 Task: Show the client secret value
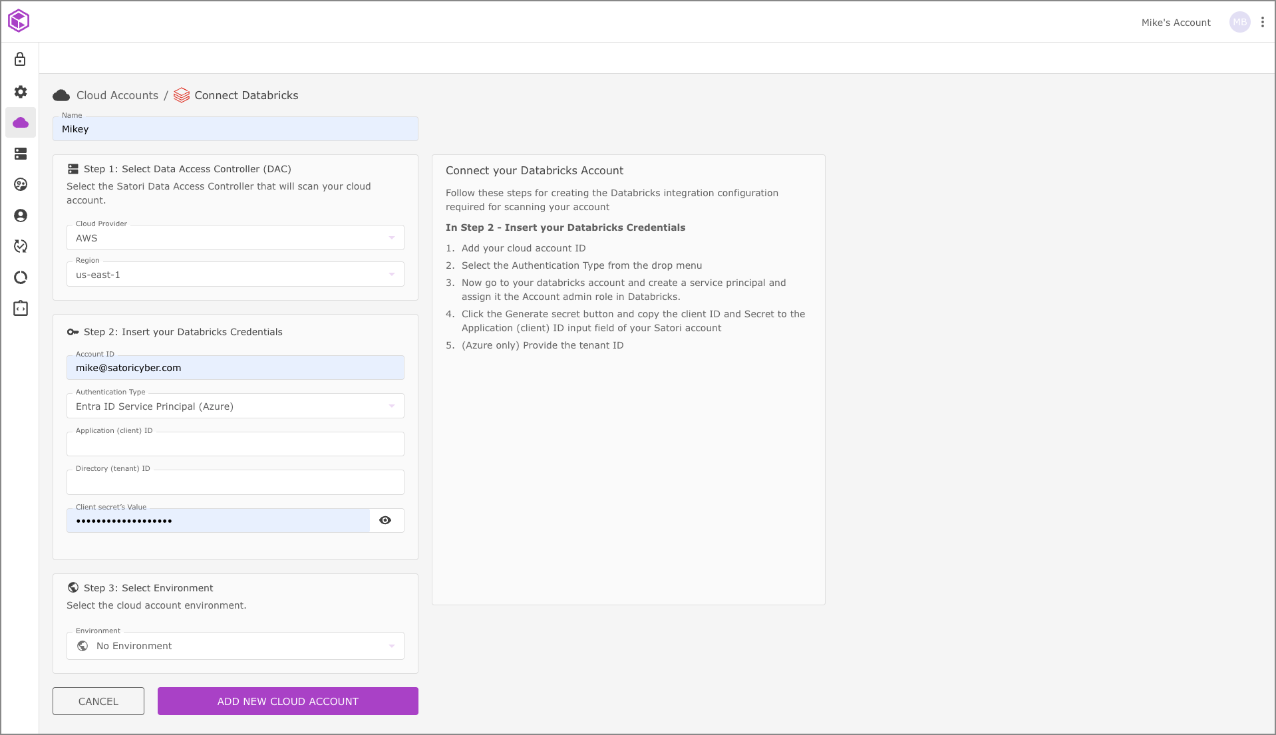[x=385, y=520]
